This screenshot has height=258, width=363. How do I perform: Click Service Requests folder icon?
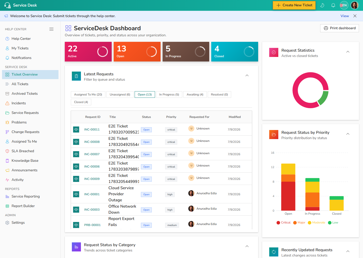(x=7, y=113)
